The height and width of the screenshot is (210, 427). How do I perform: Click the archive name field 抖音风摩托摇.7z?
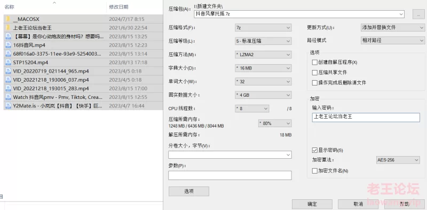pos(299,14)
